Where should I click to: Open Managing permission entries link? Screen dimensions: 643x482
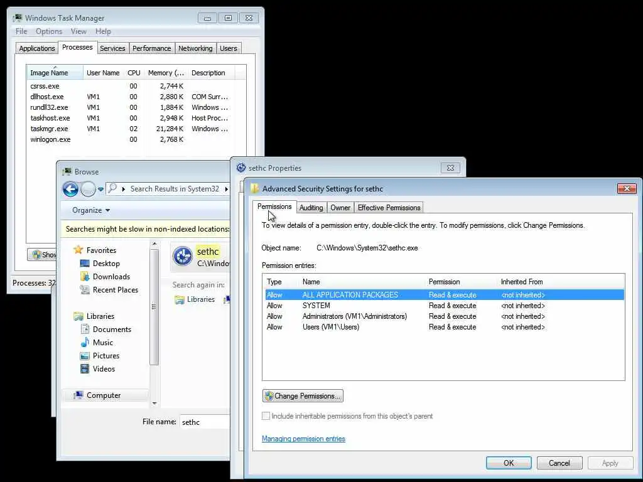point(303,439)
